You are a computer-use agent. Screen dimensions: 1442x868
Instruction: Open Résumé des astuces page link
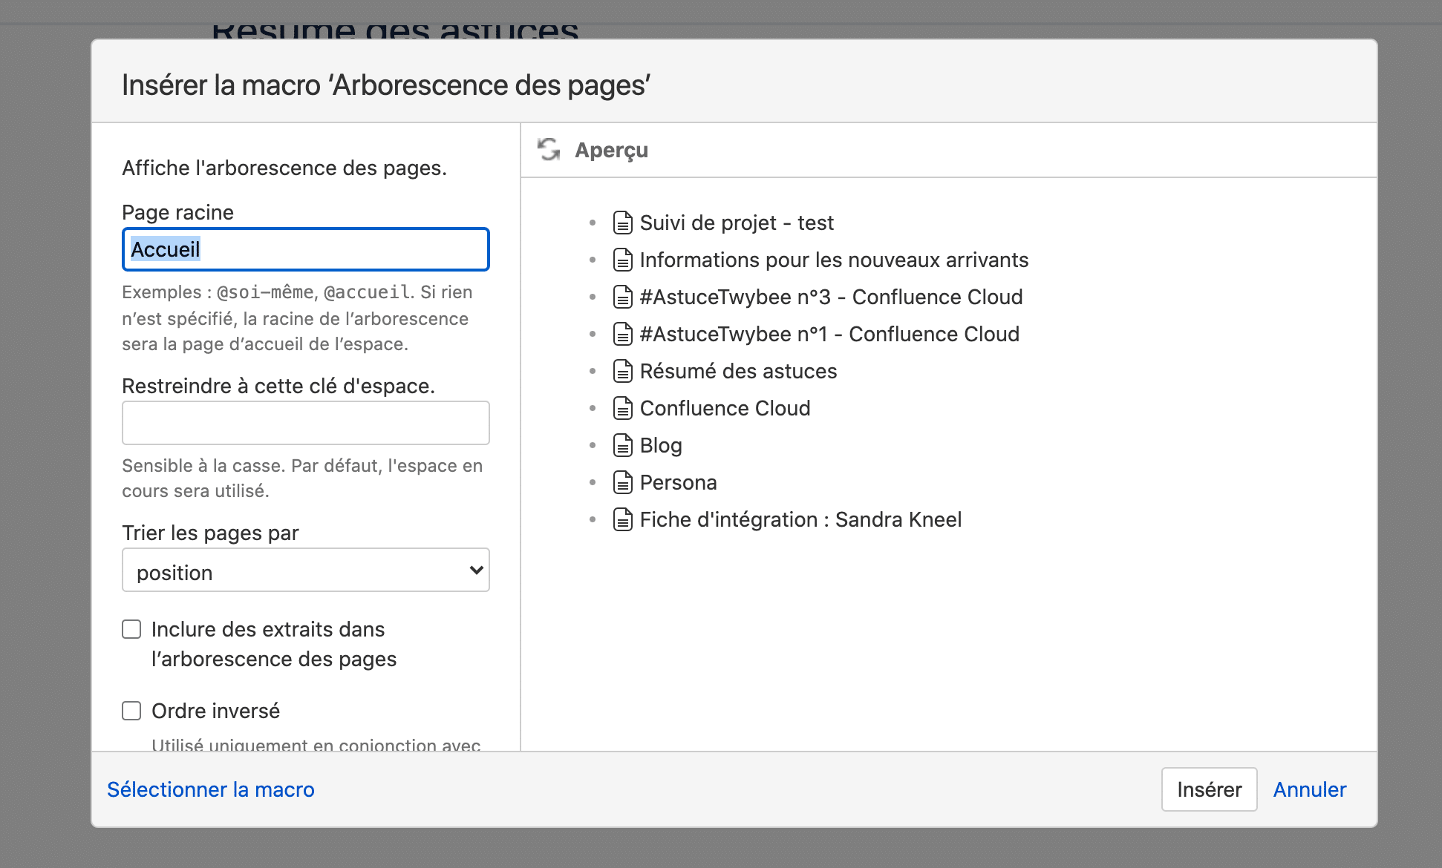(x=738, y=371)
